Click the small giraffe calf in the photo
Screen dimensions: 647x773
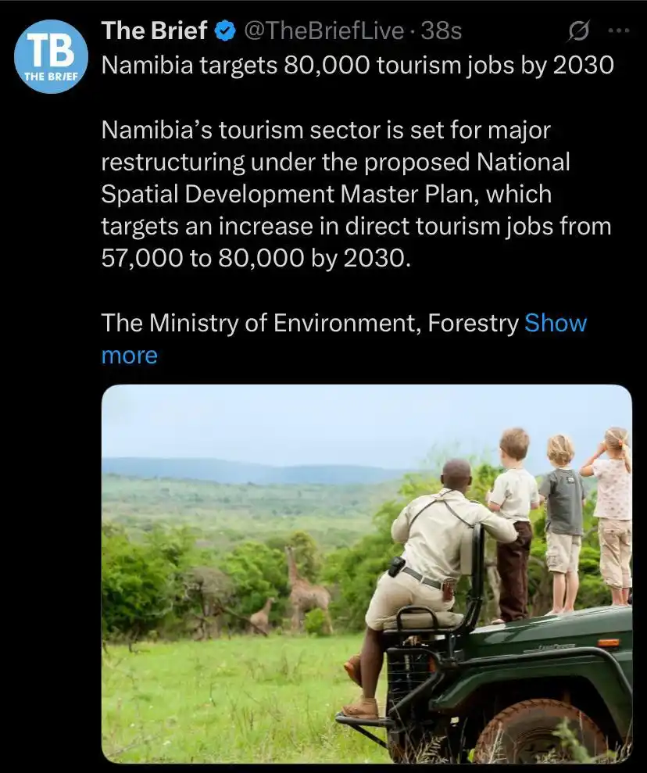261,615
